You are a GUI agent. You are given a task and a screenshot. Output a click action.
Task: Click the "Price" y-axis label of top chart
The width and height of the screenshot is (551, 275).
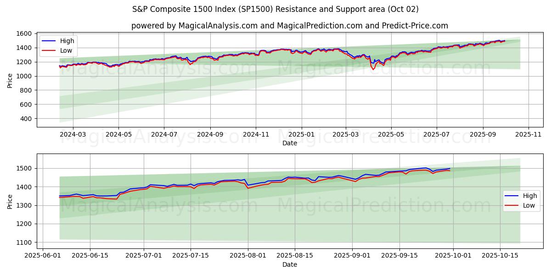[x=10, y=80]
